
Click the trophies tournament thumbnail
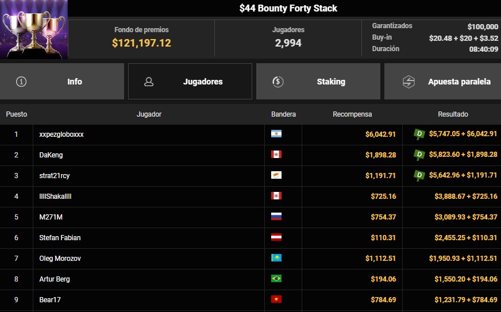point(34,29)
